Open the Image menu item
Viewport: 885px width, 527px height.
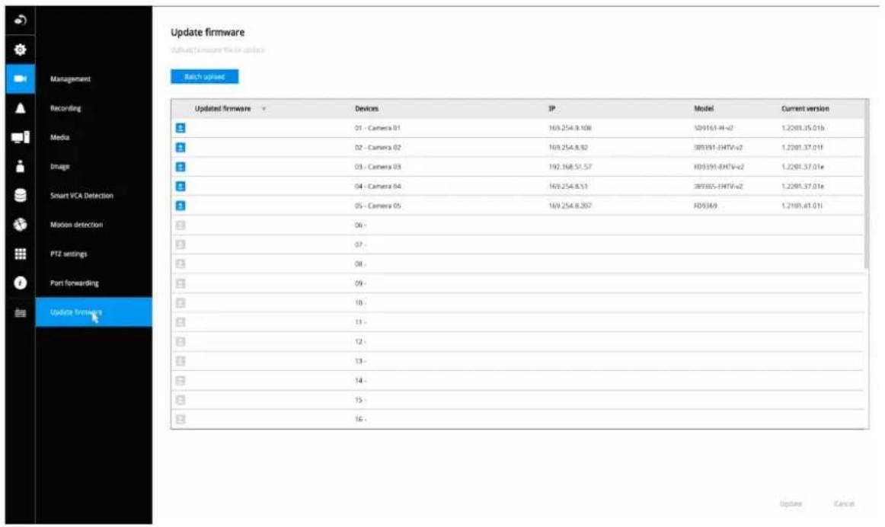[x=60, y=167]
